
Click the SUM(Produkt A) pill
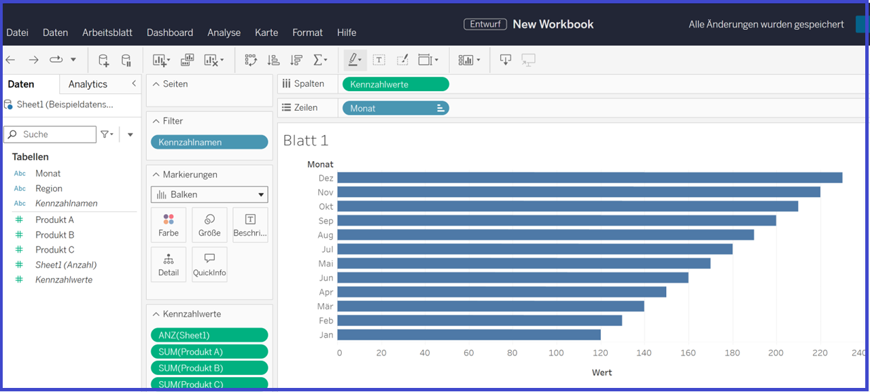click(x=209, y=352)
